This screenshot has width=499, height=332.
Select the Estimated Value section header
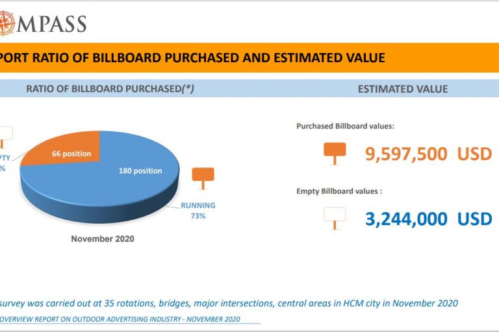tap(402, 89)
